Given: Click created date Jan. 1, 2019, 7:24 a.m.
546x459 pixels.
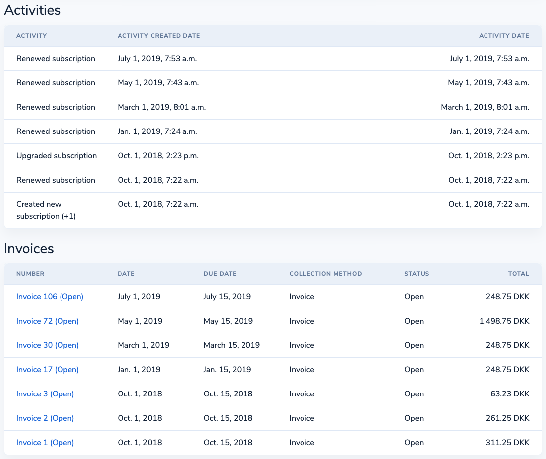Looking at the screenshot, I should [x=157, y=131].
